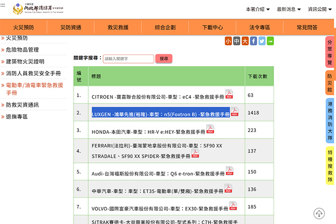Open CITROEN eC4 rescue manual link

pos(158,97)
